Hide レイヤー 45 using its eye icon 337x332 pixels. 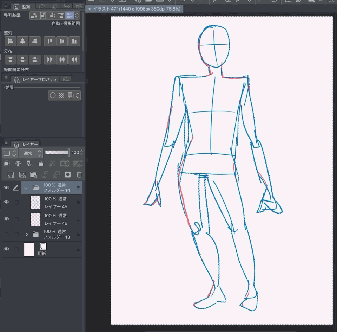6,203
